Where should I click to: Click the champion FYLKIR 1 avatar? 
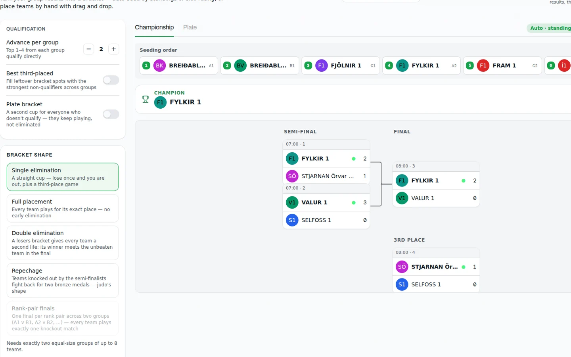[160, 102]
